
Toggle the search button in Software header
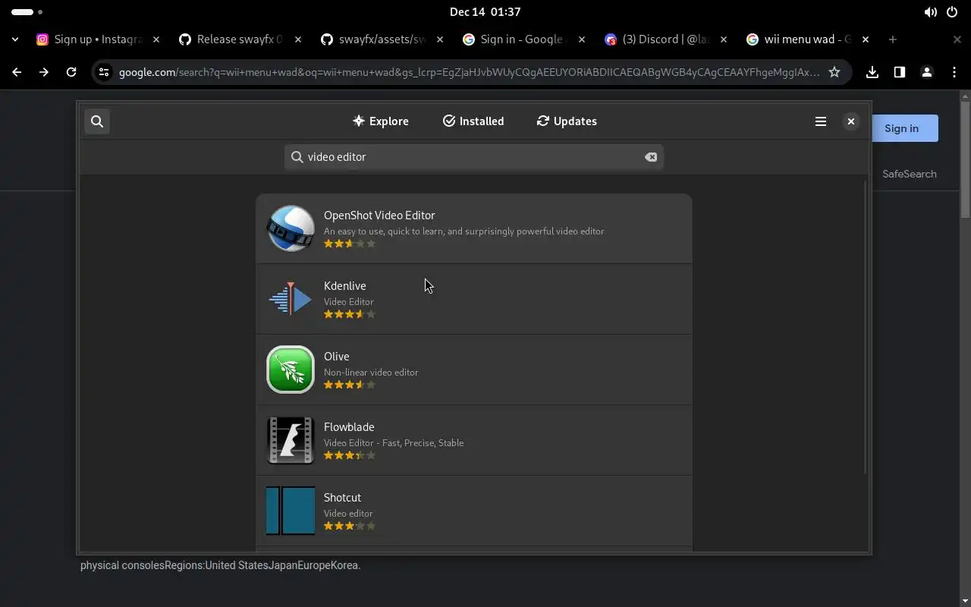(97, 121)
